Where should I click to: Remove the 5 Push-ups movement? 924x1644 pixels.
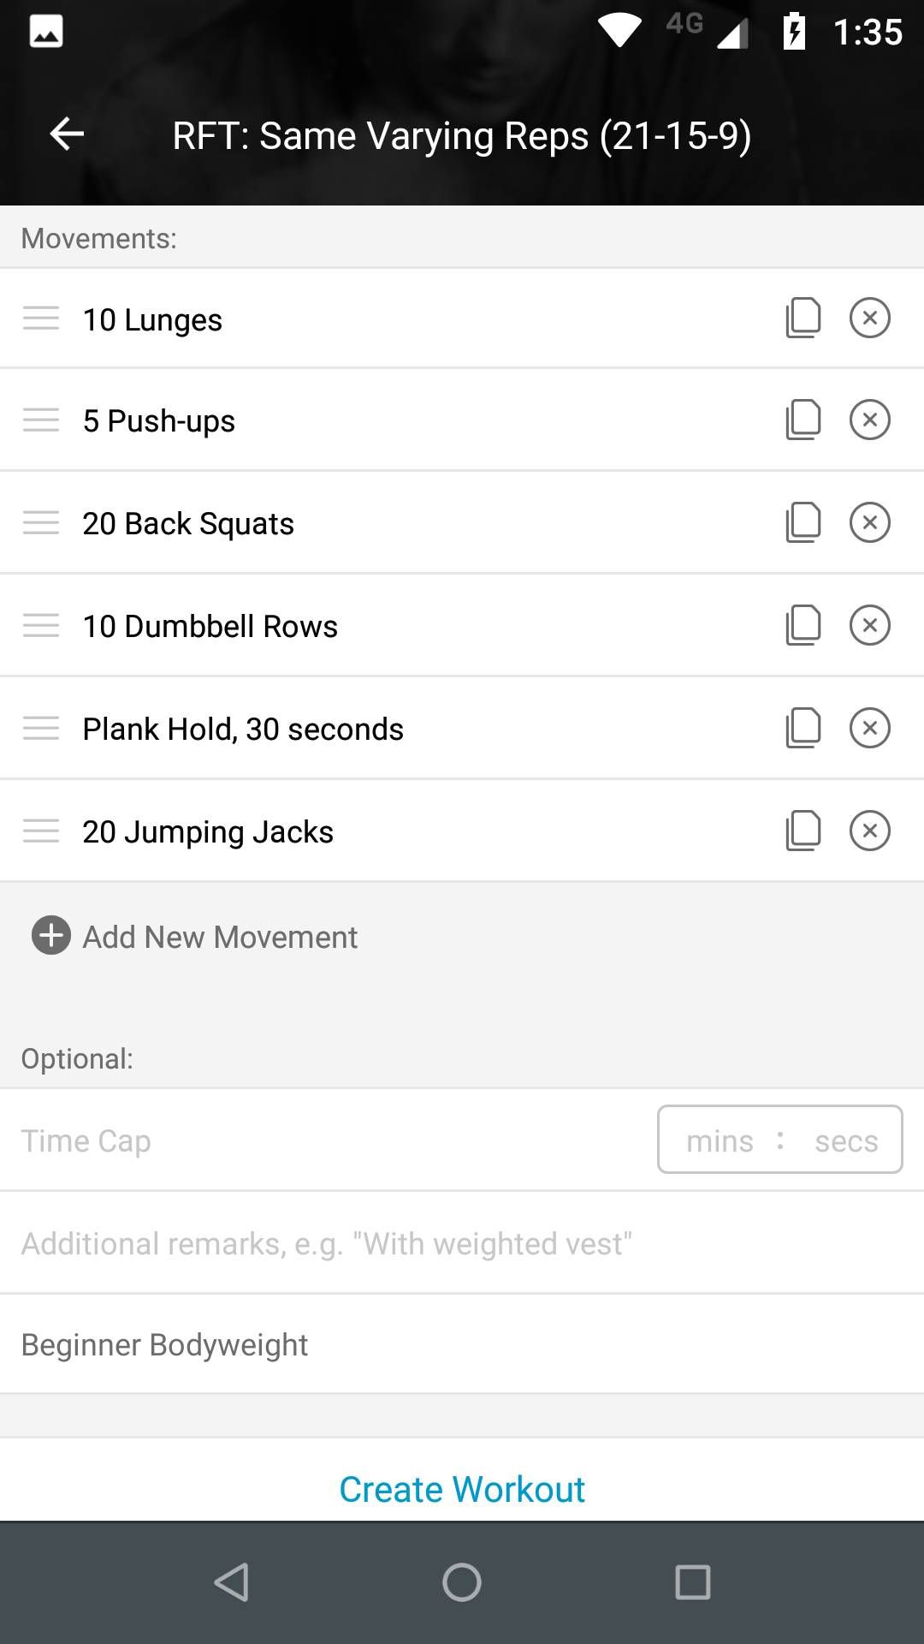(870, 420)
